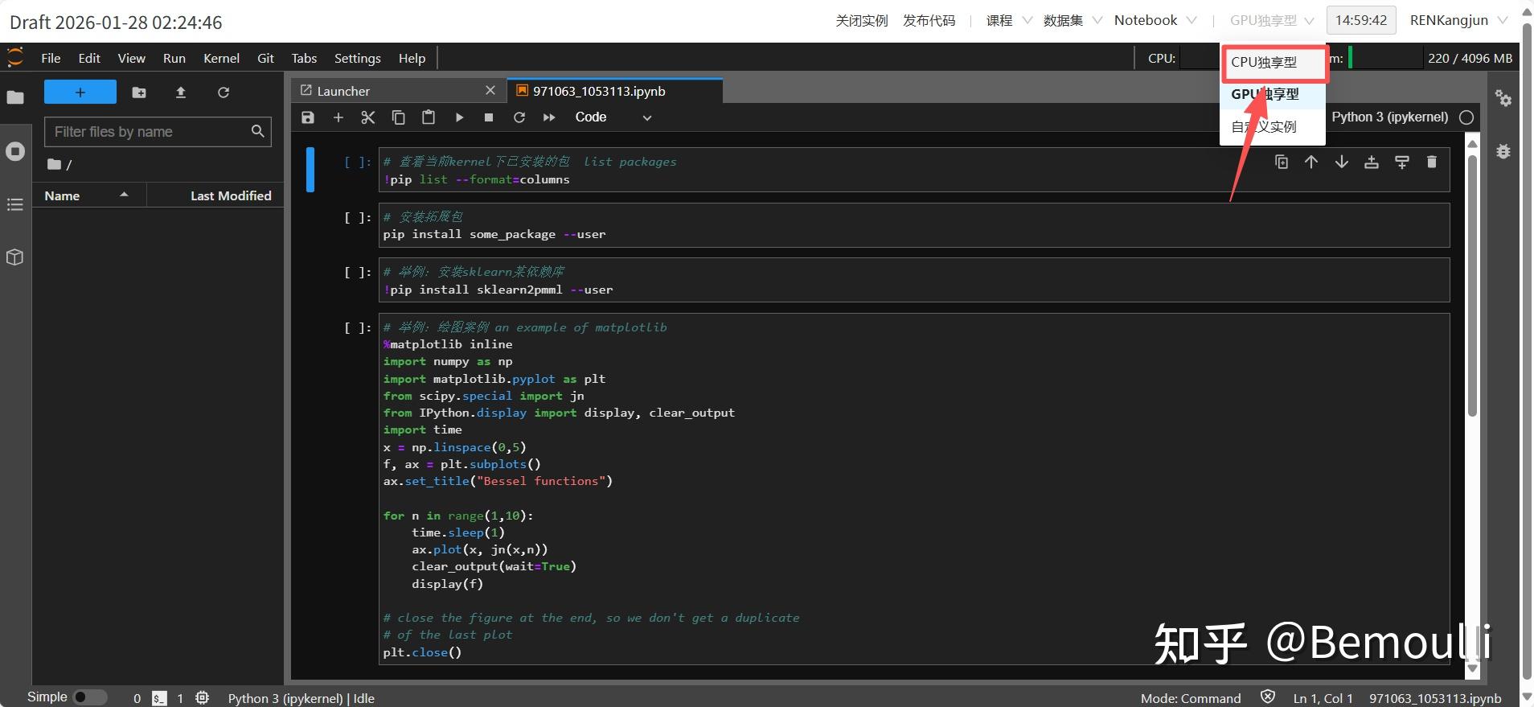Expand the 数据集 dropdown menu
Image resolution: width=1534 pixels, height=707 pixels.
click(1073, 21)
